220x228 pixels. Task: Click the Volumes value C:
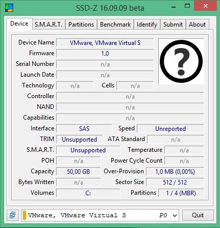88,193
